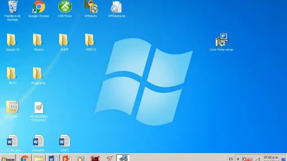Open Word from the taskbar
This screenshot has width=287, height=161.
tap(53, 158)
